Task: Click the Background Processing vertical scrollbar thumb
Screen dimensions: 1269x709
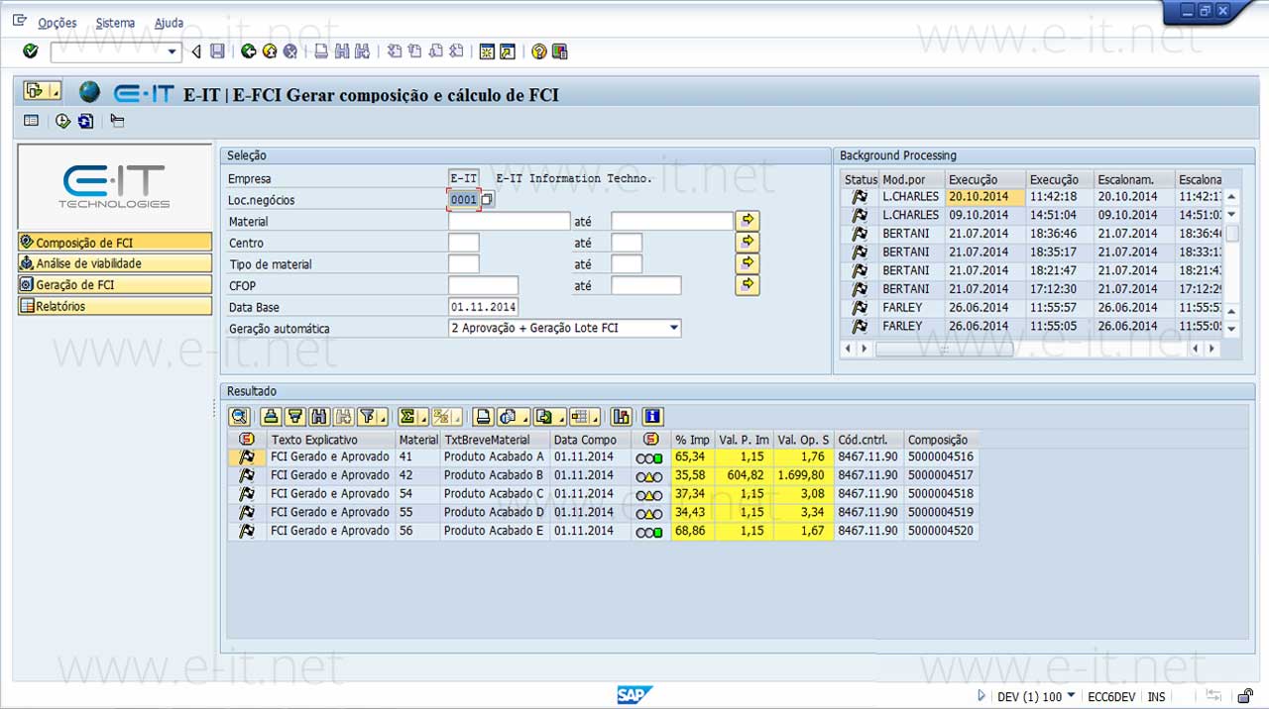Action: (1232, 234)
